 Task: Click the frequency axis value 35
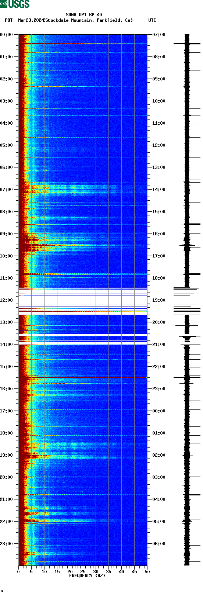[108, 572]
